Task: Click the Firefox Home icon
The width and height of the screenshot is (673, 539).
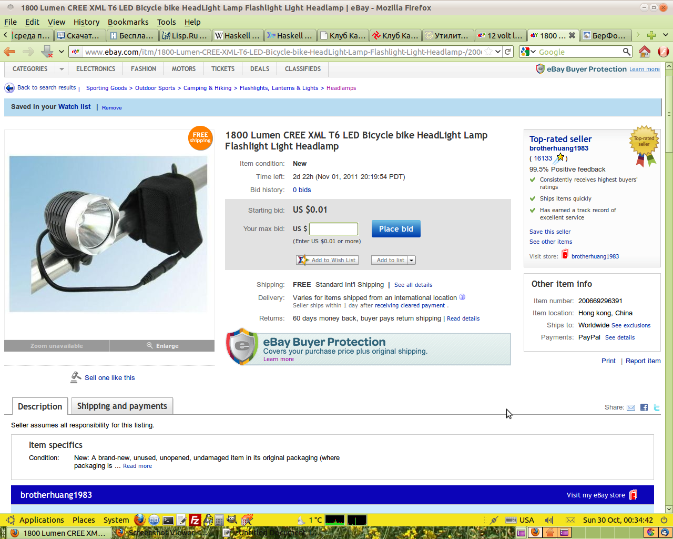Action: (x=645, y=52)
